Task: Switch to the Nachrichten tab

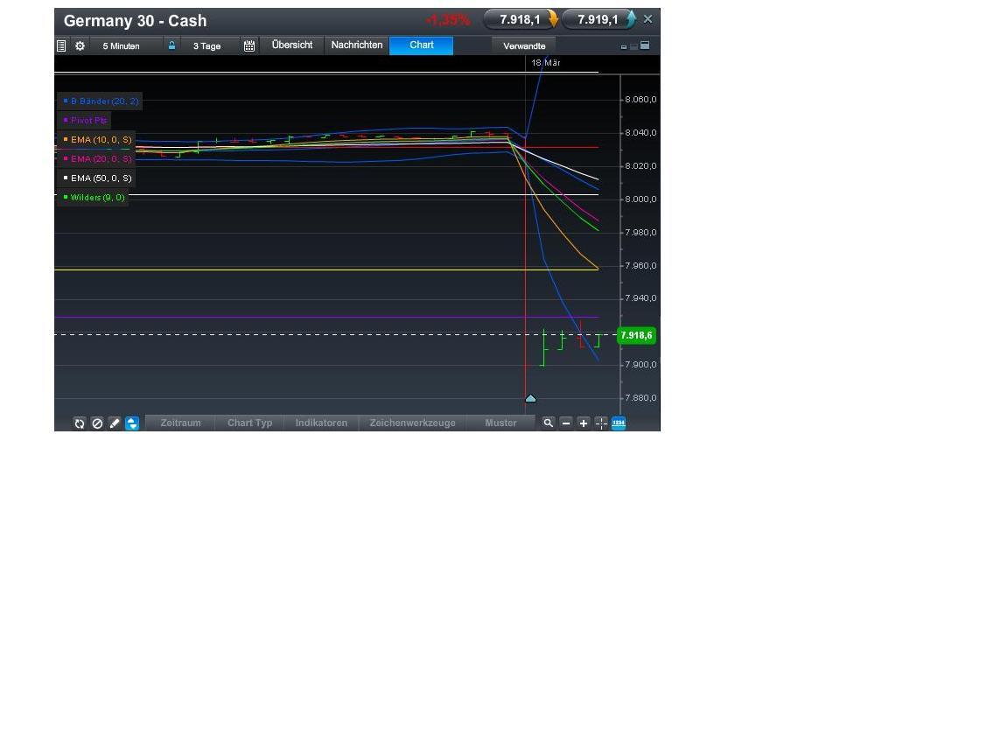Action: coord(357,45)
